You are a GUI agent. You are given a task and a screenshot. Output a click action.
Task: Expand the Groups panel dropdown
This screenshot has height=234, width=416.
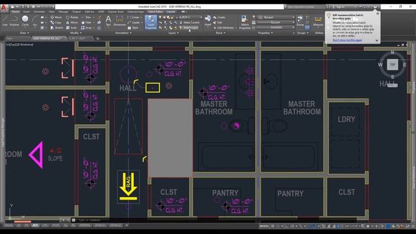pyautogui.click(x=303, y=33)
